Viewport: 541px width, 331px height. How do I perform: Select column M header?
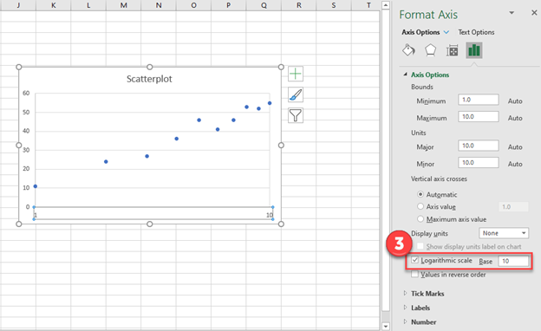click(123, 5)
